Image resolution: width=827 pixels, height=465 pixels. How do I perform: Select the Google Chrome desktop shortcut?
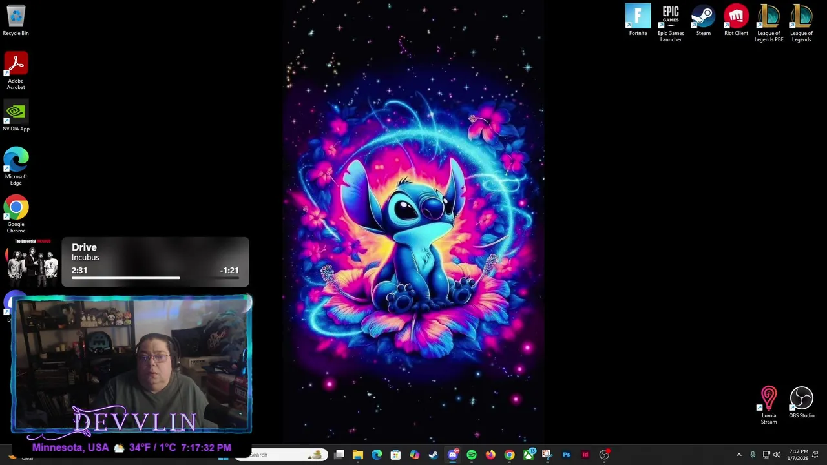point(16,214)
